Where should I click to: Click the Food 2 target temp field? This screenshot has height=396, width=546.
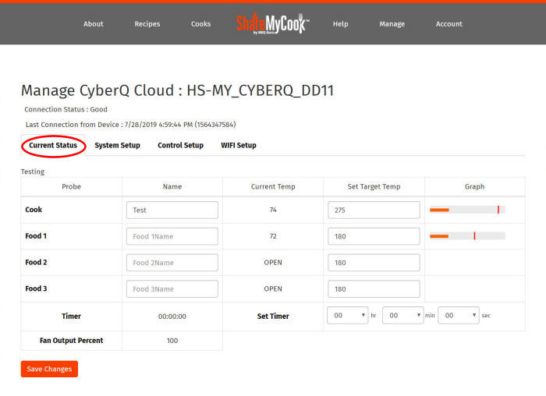[374, 263]
